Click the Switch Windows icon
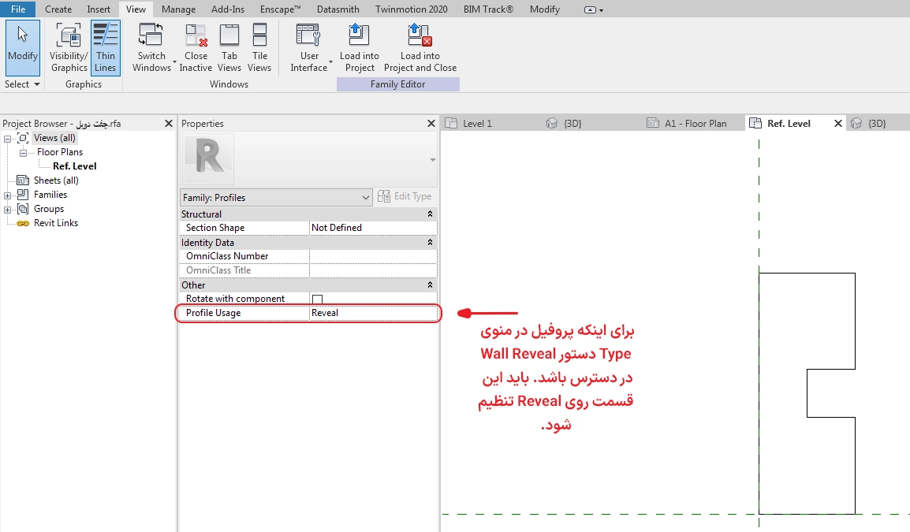This screenshot has height=532, width=910. point(151,35)
